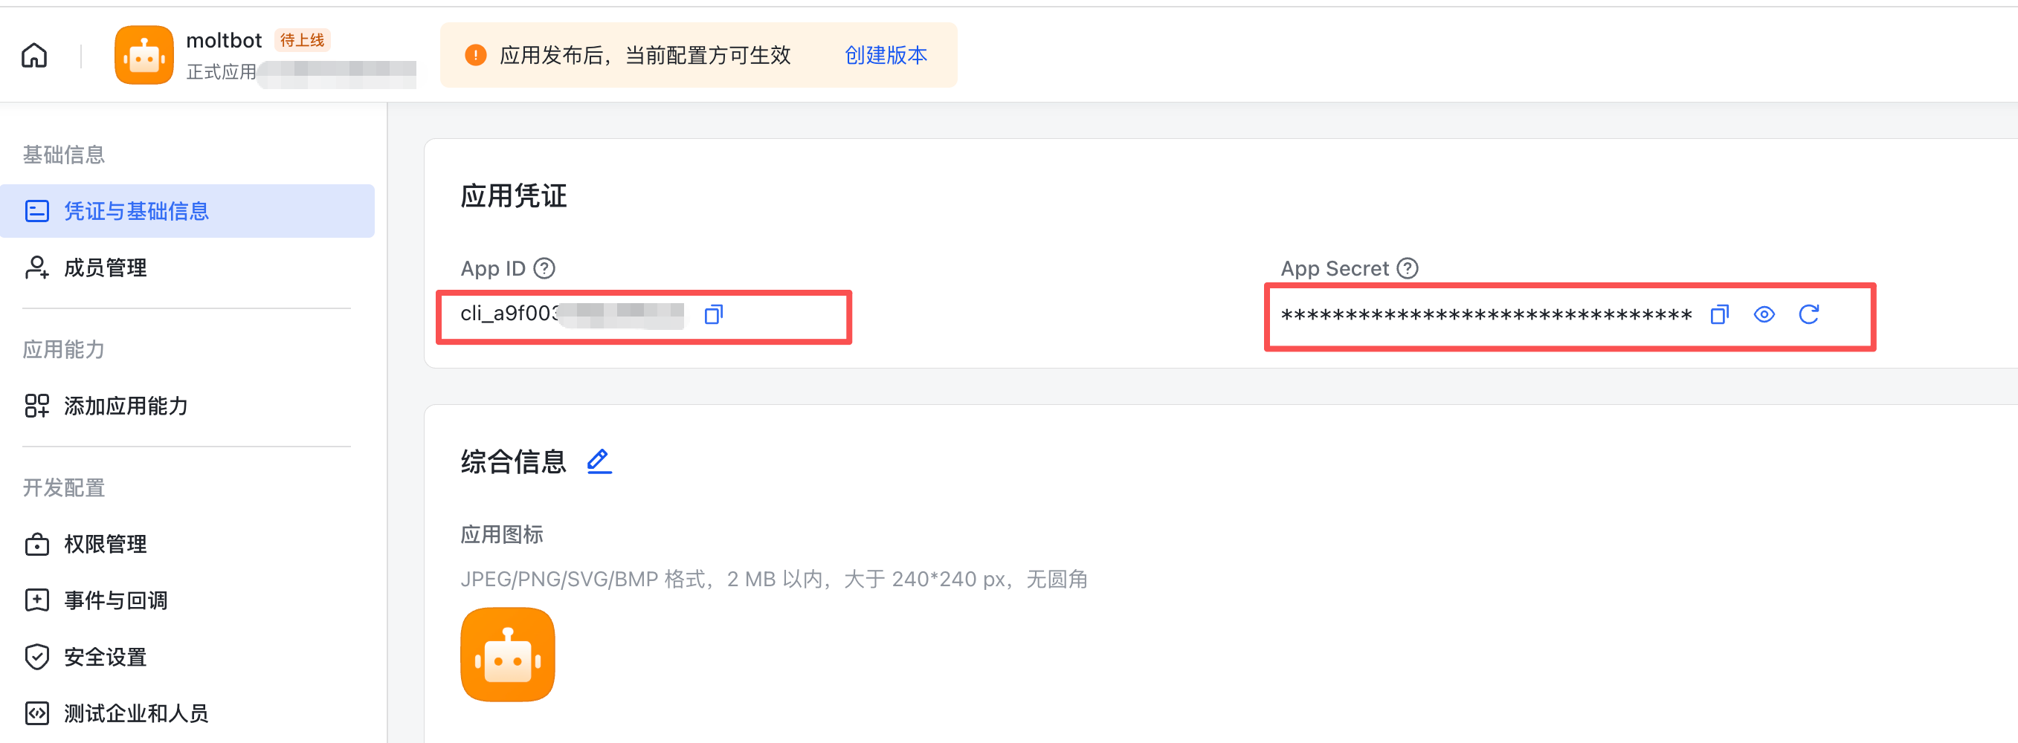
Task: Click the 应用发布后，当前配置方可生效 notice text
Action: coord(645,55)
